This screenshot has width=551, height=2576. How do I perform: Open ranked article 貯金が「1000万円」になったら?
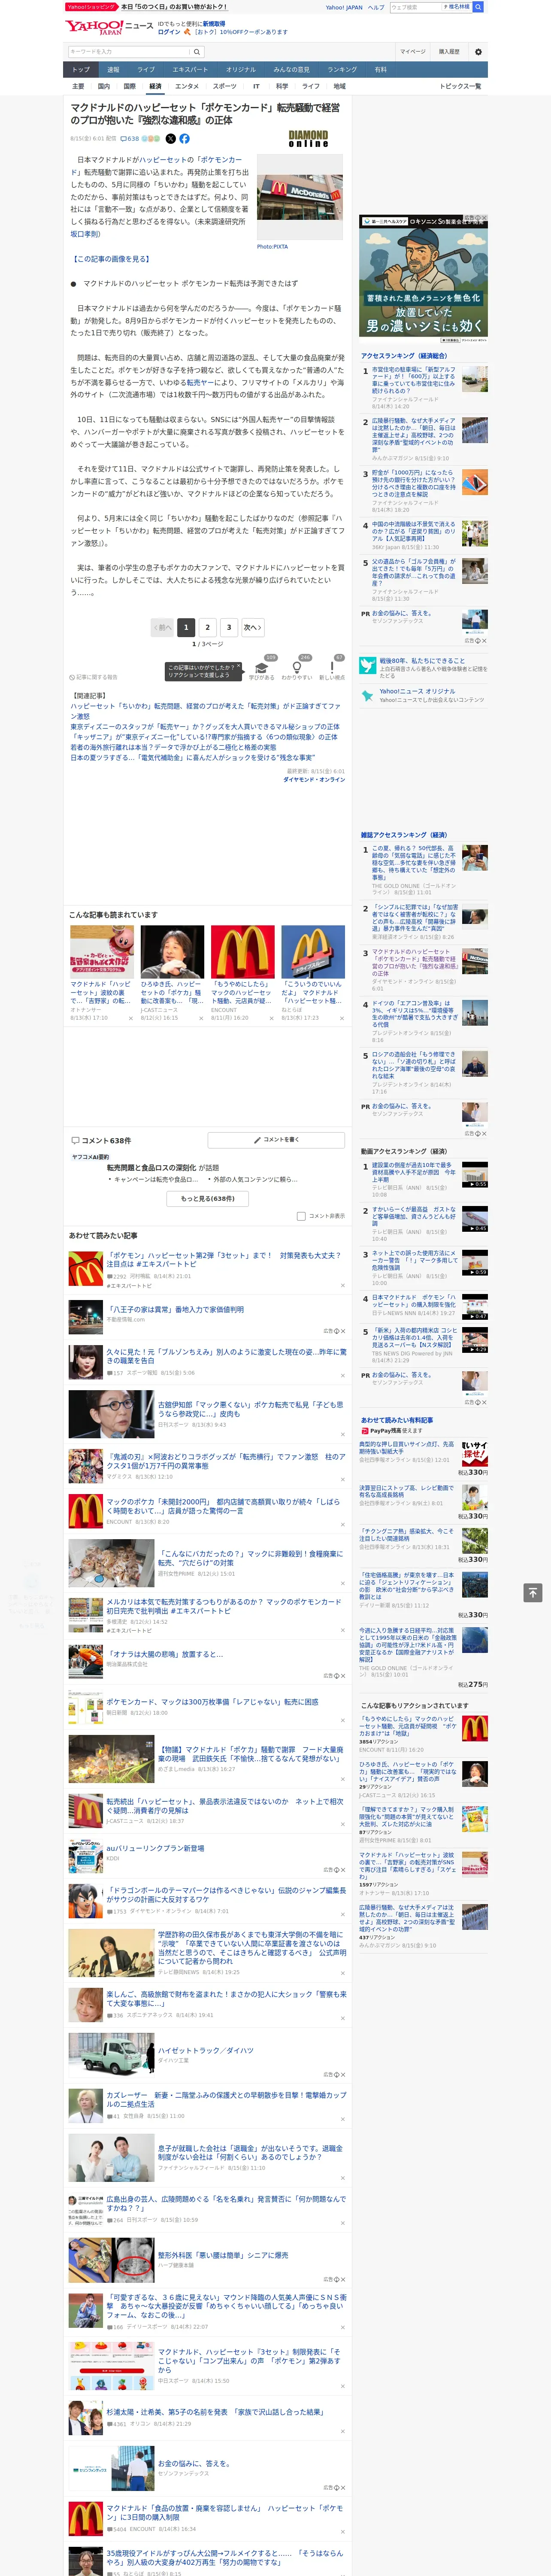[x=413, y=484]
